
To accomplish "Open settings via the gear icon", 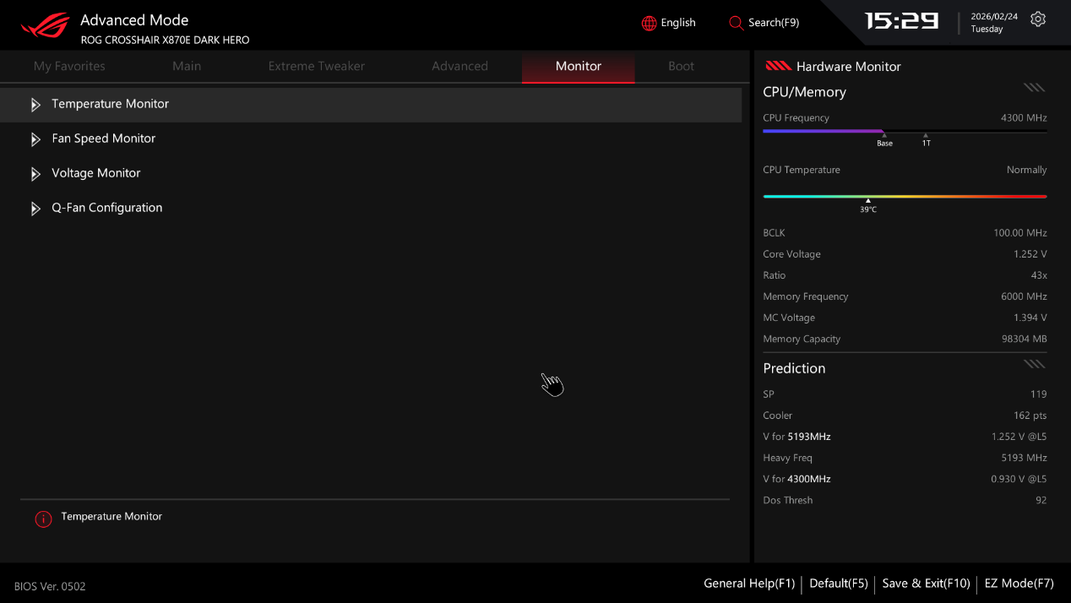I will pyautogui.click(x=1038, y=19).
